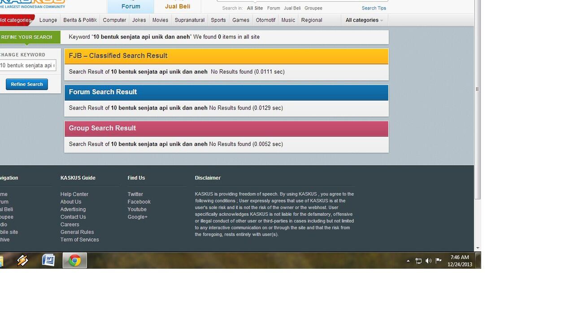Open the Movies category
The image size is (574, 323).
160,20
